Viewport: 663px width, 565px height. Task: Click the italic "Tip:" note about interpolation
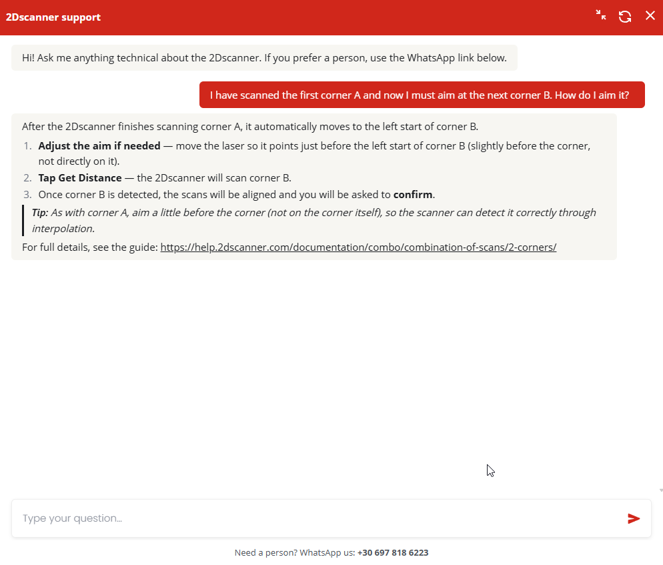pyautogui.click(x=314, y=220)
